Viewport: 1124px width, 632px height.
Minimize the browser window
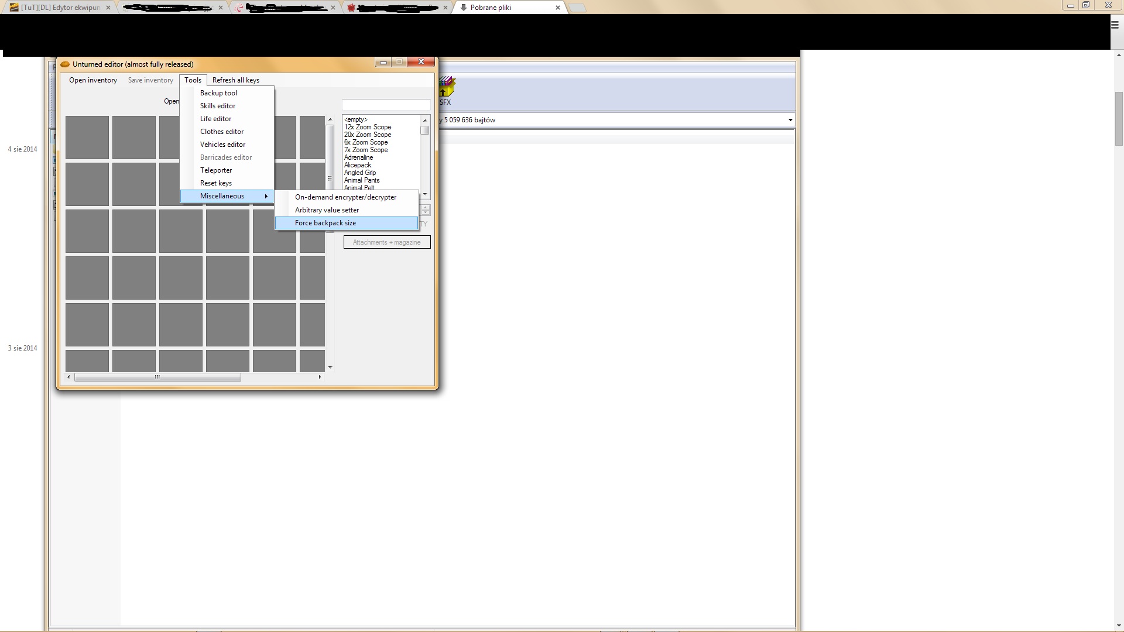click(x=1070, y=5)
